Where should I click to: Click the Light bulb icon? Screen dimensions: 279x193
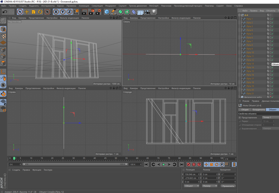click(154, 12)
